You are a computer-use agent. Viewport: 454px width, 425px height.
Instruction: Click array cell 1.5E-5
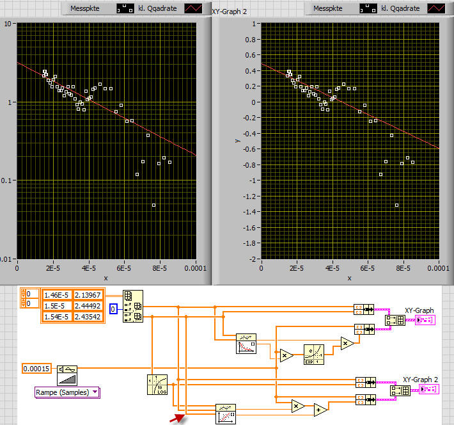[x=57, y=306]
